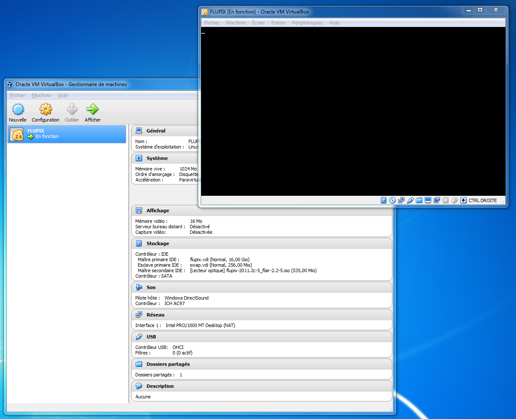Click the 'OHCI' USB controller value

tap(178, 347)
